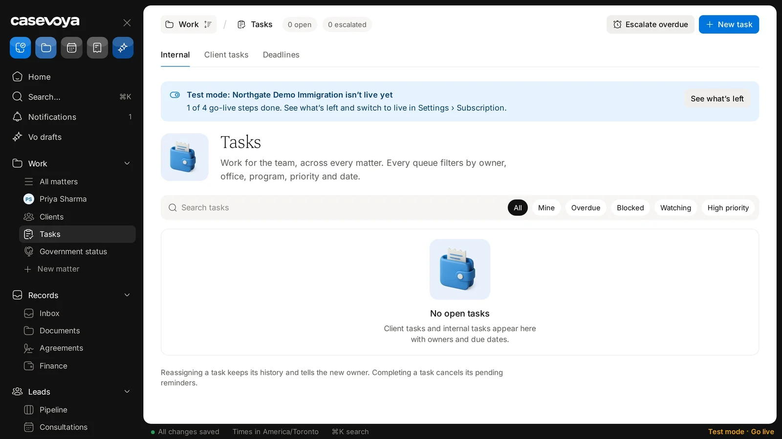This screenshot has width=782, height=439.
Task: Switch to the Deadlines tab
Action: coord(281,55)
